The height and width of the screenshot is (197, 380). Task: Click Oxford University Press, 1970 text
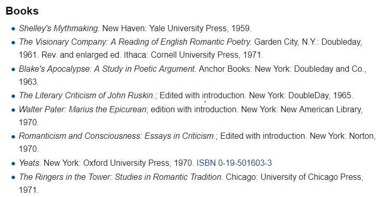click(x=138, y=163)
